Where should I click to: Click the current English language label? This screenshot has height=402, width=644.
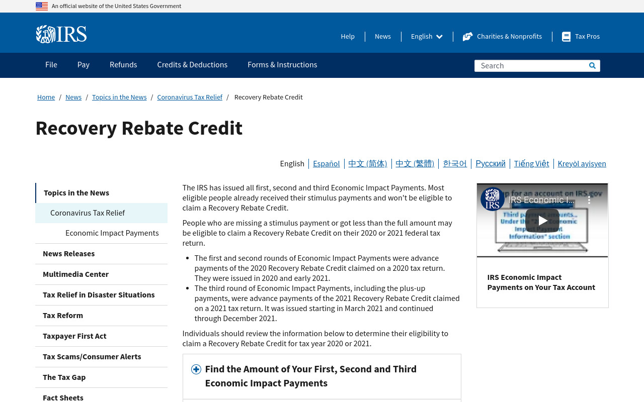tap(292, 163)
